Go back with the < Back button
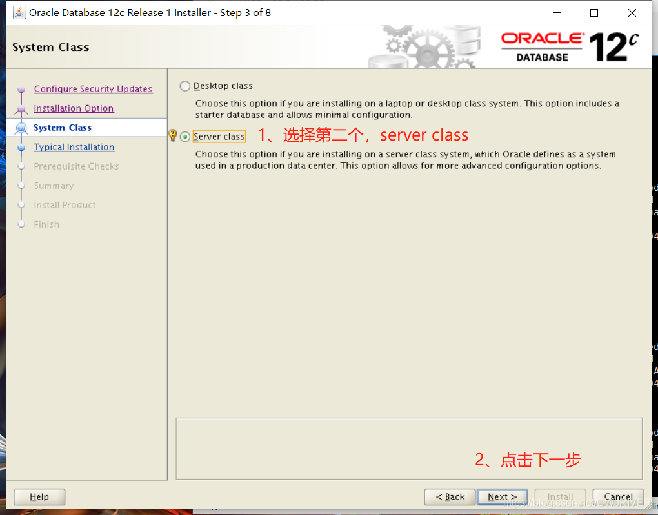Viewport: 658px width, 515px height. [450, 497]
